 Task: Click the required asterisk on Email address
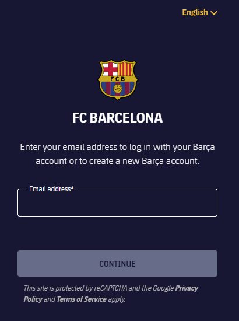pyautogui.click(x=72, y=188)
